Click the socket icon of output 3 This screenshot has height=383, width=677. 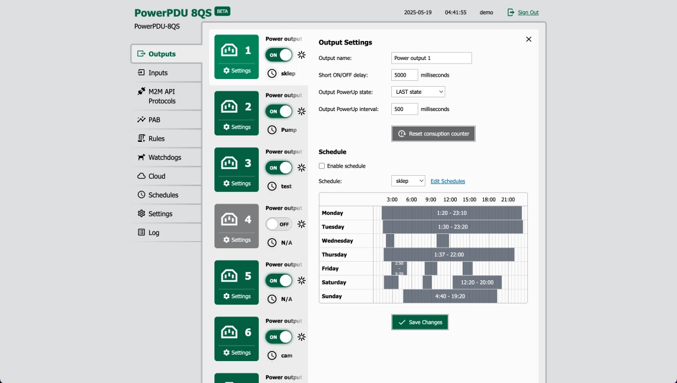(x=229, y=163)
